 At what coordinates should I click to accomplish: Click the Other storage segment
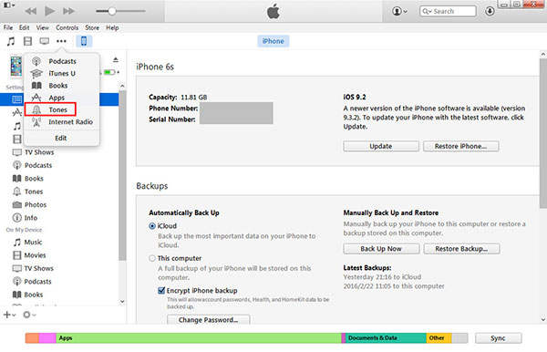439,338
